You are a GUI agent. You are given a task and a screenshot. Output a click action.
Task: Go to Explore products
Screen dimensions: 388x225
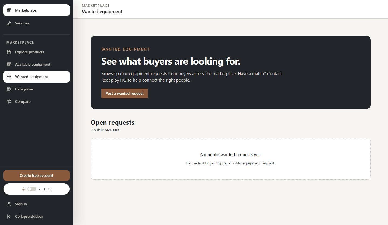tap(36, 52)
